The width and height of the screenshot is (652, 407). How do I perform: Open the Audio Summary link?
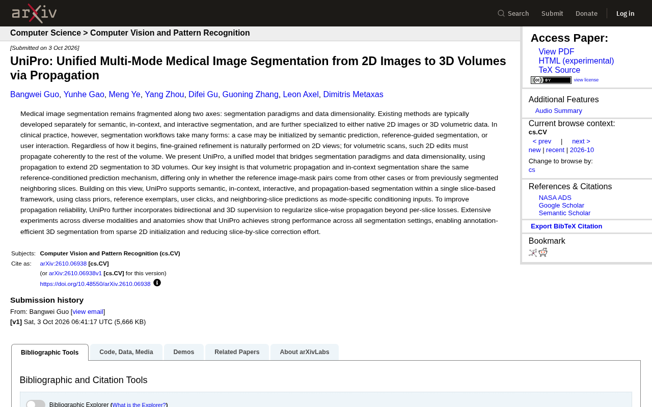tap(559, 111)
